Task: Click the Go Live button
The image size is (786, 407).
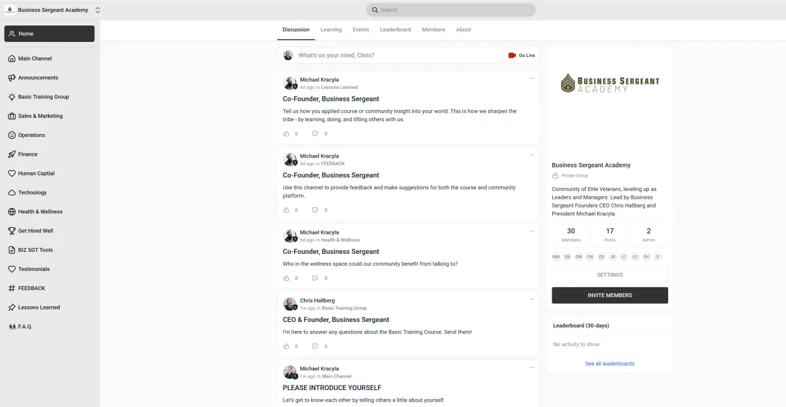Action: [x=521, y=56]
